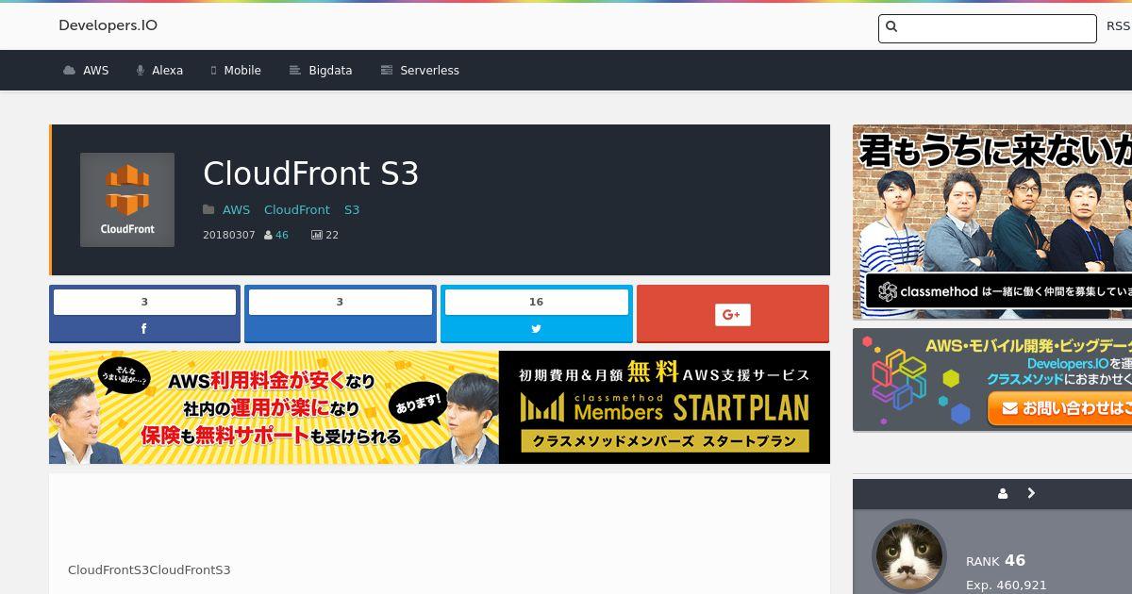Click the lines icon beside Bigdata
The height and width of the screenshot is (594, 1132).
(x=295, y=71)
